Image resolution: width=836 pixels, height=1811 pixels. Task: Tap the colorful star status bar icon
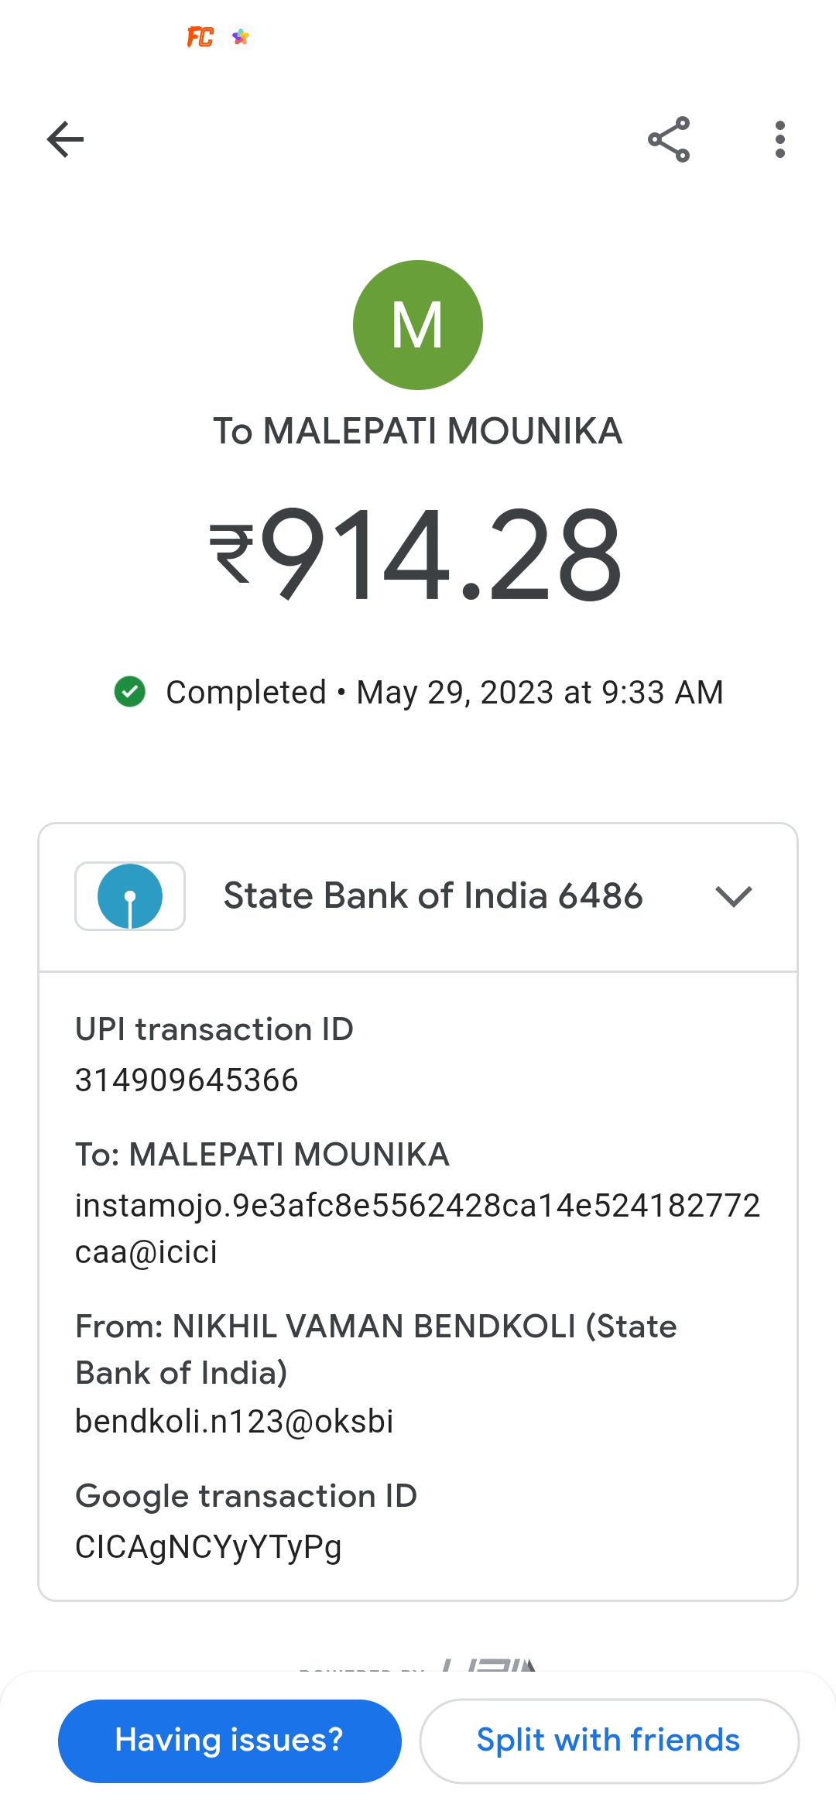[x=241, y=37]
